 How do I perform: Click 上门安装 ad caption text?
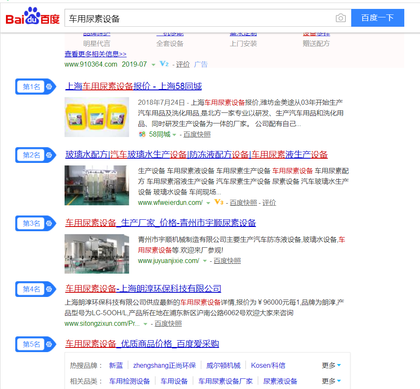243,44
